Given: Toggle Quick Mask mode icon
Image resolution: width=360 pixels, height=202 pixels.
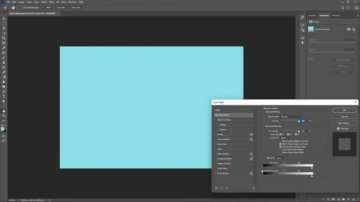Looking at the screenshot, I should (4, 136).
